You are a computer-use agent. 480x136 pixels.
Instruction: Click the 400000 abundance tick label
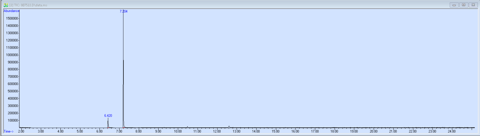[x=13, y=99]
